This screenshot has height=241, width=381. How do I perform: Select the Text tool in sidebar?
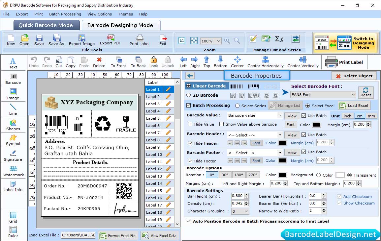click(13, 63)
